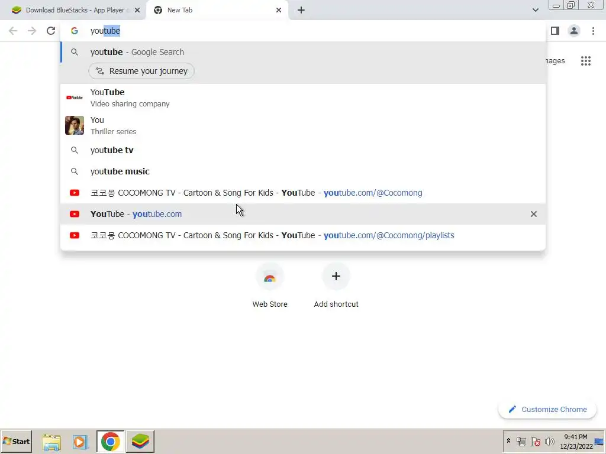Expand the tab search chevron
Screen dimensions: 606x454
535,10
